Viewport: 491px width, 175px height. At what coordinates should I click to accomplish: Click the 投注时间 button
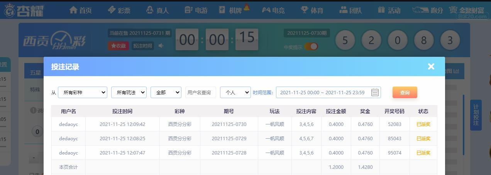(x=142, y=46)
